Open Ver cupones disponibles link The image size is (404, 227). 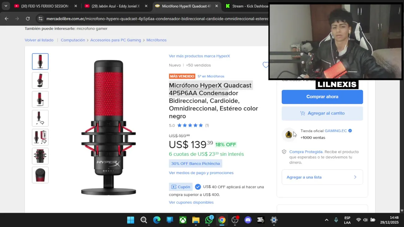tap(191, 202)
